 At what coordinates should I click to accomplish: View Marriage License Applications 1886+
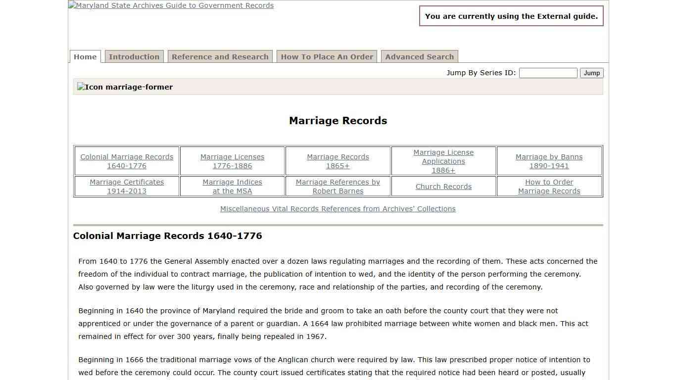click(443, 161)
